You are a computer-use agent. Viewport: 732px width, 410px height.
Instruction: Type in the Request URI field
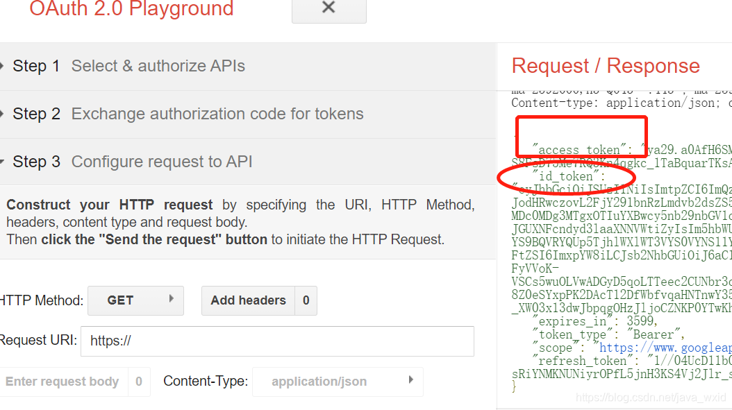(x=278, y=341)
